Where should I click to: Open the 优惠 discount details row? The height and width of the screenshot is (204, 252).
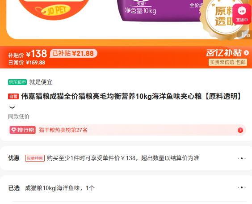pos(126,158)
